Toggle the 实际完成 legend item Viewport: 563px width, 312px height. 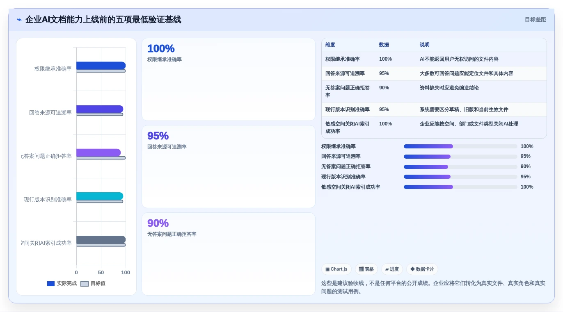pyautogui.click(x=62, y=284)
